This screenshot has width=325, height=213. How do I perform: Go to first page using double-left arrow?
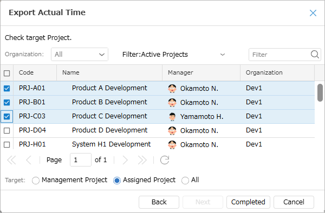tap(11, 160)
